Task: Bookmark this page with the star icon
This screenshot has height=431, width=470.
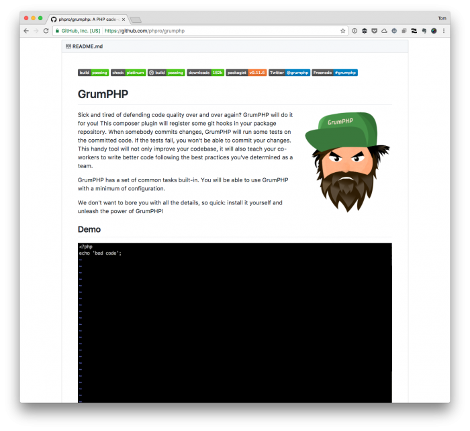Action: (343, 31)
